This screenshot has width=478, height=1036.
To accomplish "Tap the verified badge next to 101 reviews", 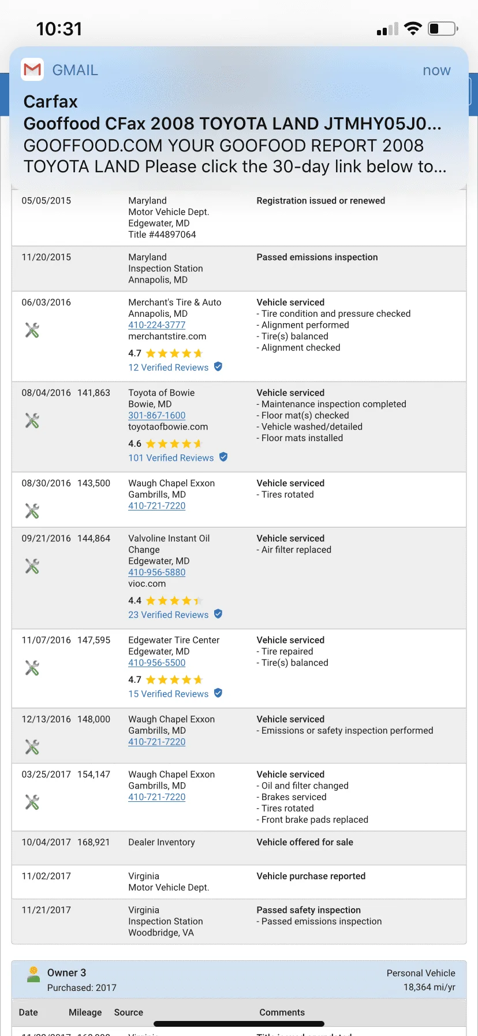I will pyautogui.click(x=223, y=457).
